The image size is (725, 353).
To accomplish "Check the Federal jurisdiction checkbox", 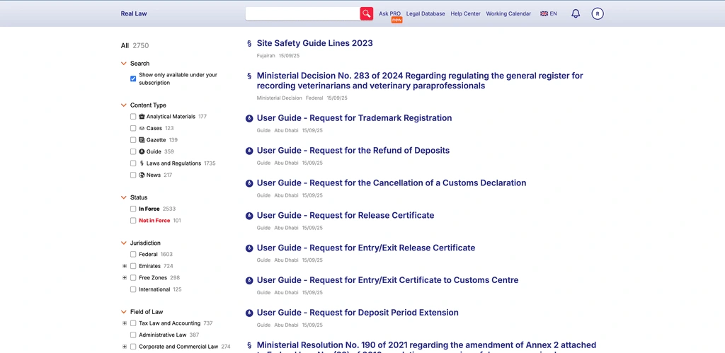I will coord(133,254).
